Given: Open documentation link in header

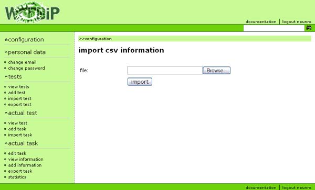Looking at the screenshot, I should tap(261, 21).
